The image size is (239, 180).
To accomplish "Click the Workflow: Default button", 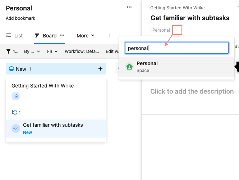I will point(82,51).
